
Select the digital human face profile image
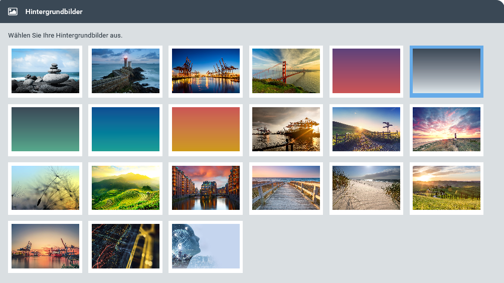point(206,246)
